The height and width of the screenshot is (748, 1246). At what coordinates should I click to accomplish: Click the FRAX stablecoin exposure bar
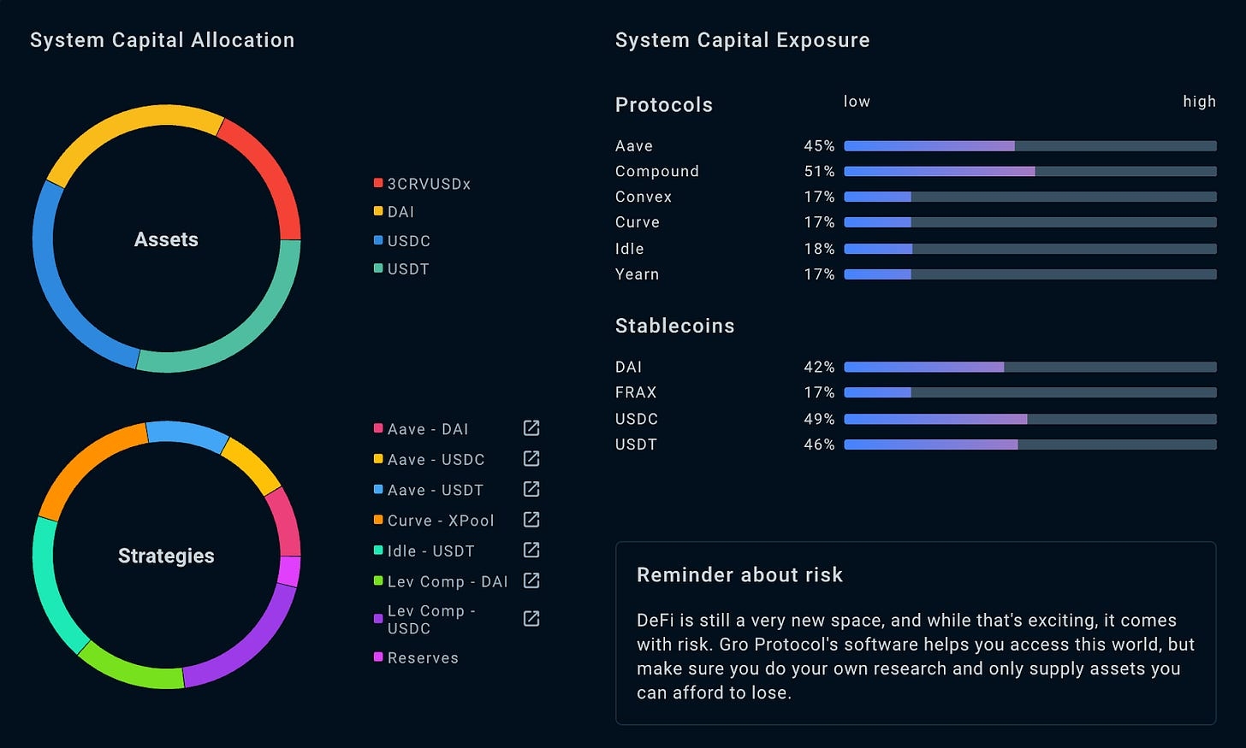pos(1029,392)
